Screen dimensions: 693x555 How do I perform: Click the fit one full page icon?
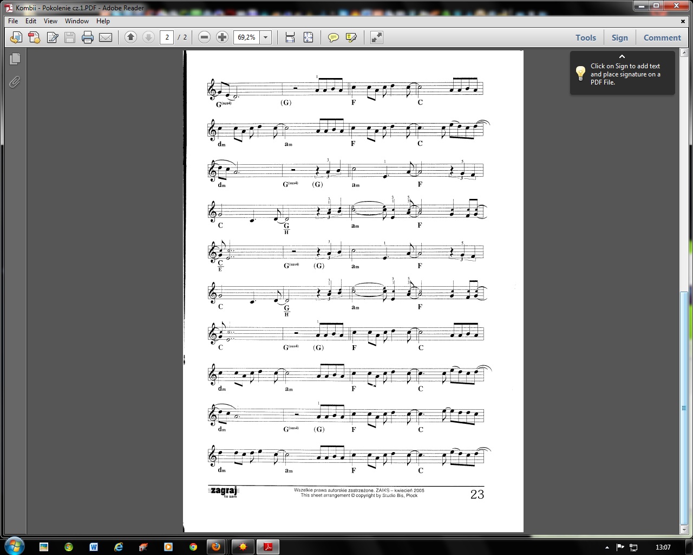pos(308,37)
